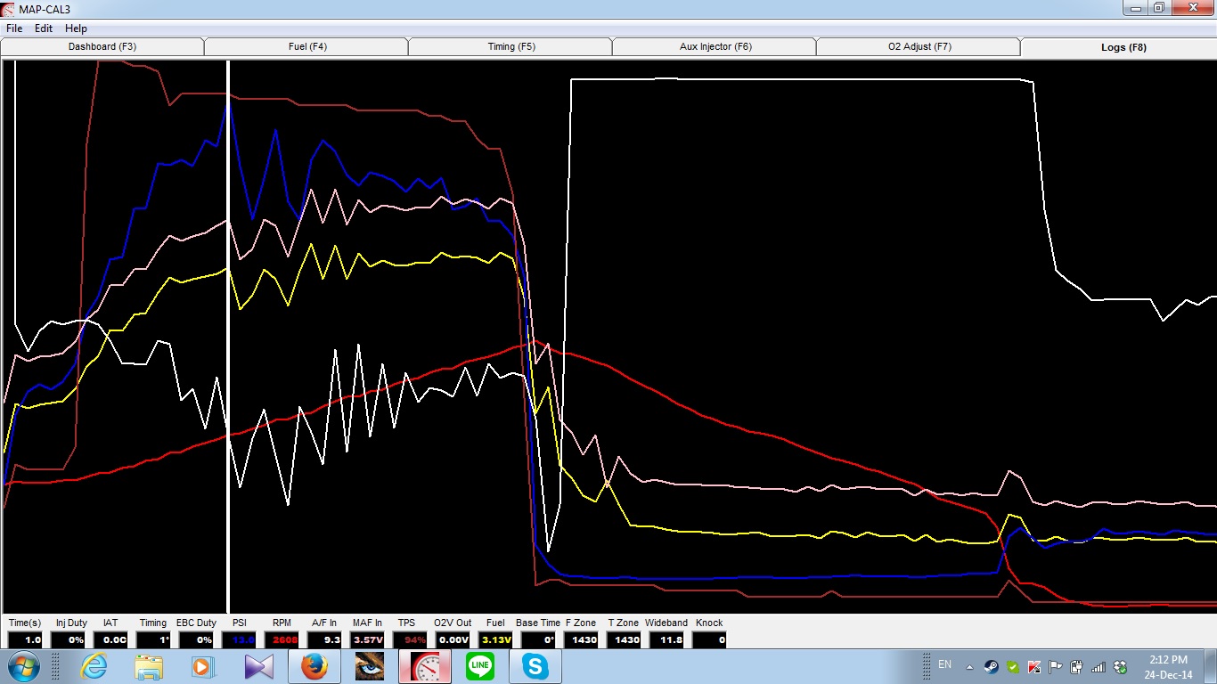Open the File menu
This screenshot has width=1217, height=684.
point(14,28)
